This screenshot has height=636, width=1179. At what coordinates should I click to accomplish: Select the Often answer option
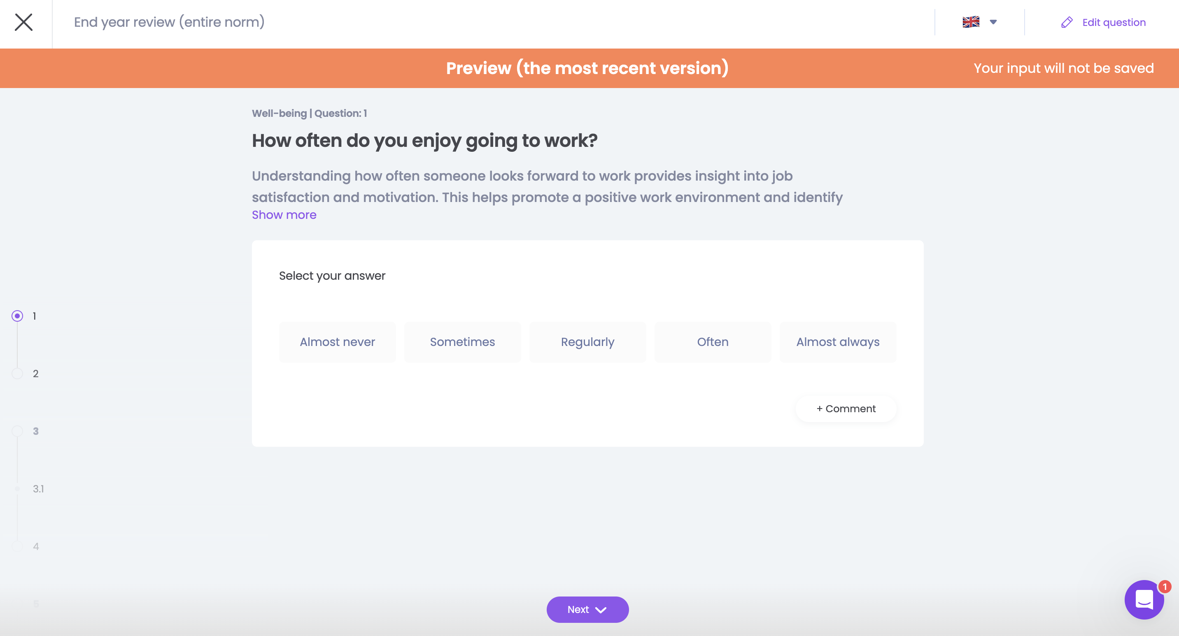(x=713, y=342)
